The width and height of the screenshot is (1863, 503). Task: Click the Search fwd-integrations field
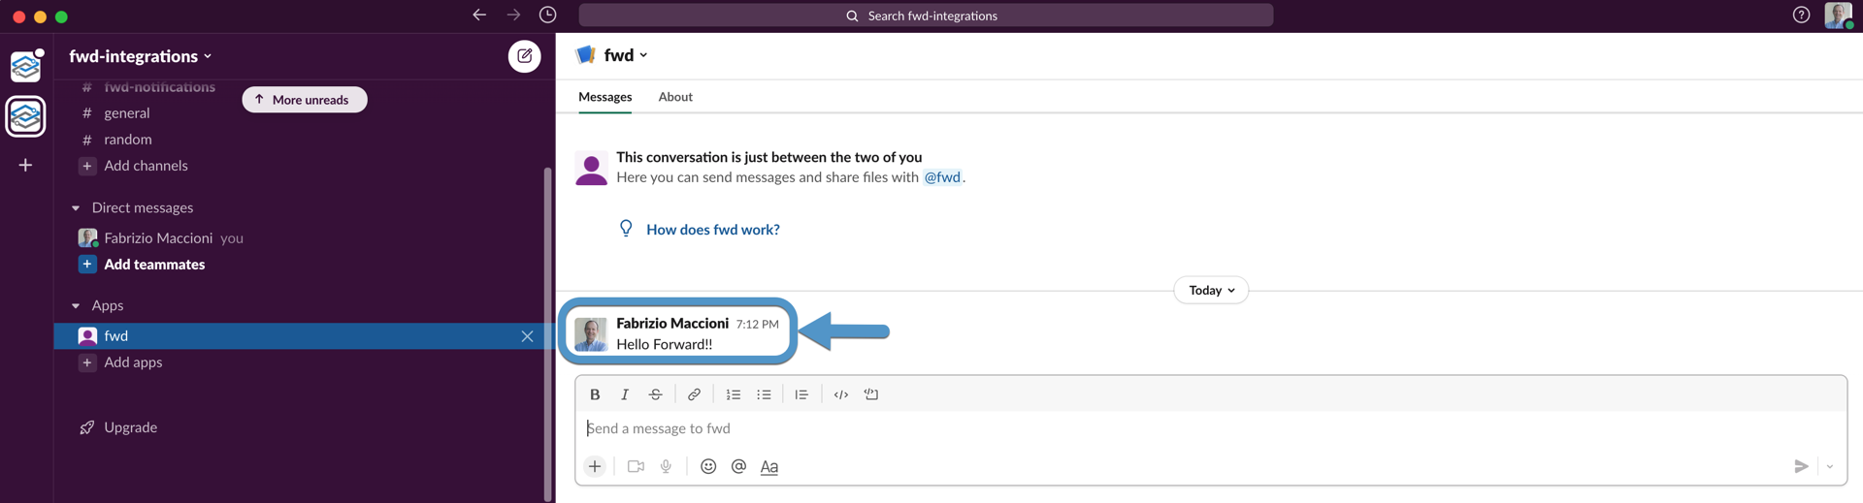[x=926, y=15]
